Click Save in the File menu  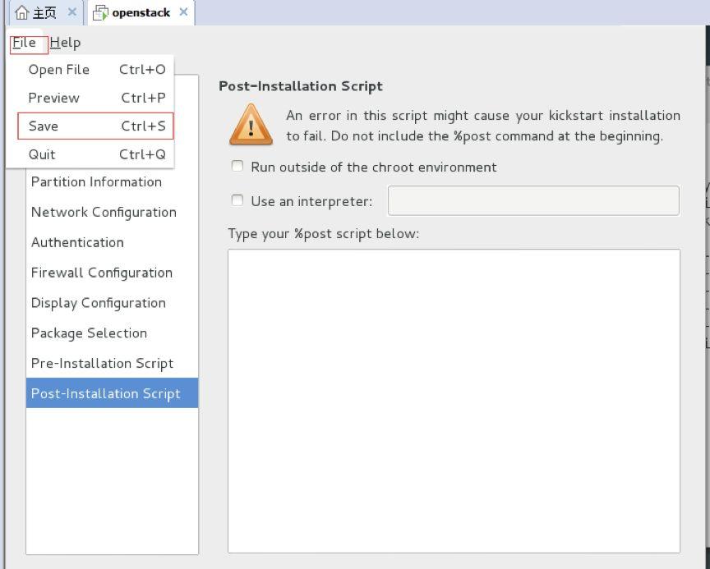[44, 126]
